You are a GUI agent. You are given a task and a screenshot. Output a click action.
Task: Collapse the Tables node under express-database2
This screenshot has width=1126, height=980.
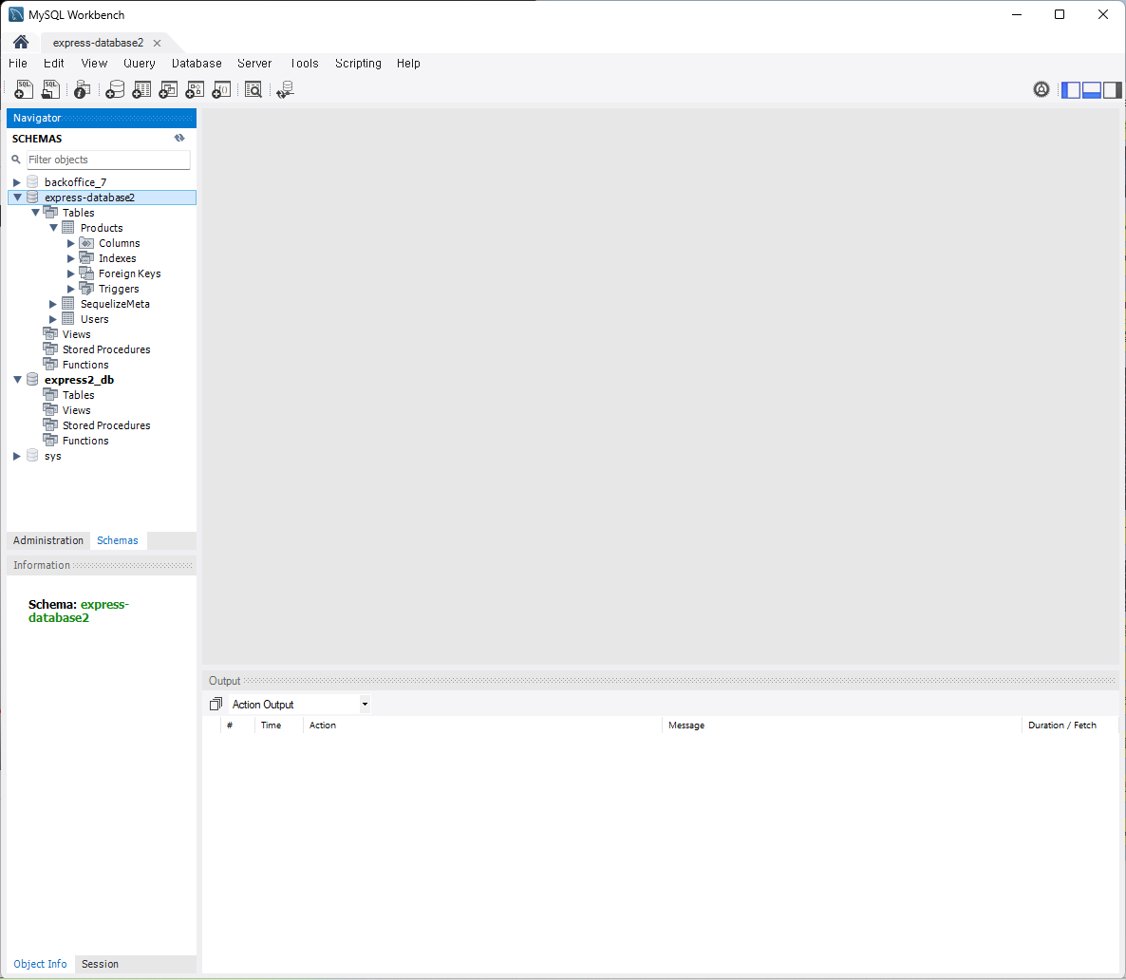(35, 213)
